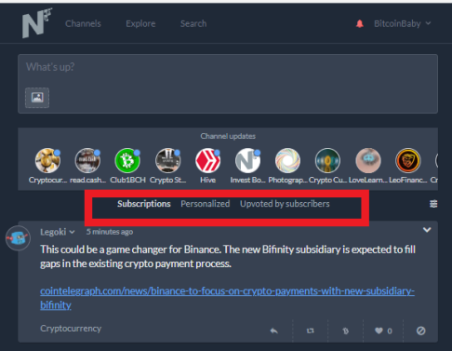
Task: Switch to the Personalized tab
Action: [x=206, y=204]
